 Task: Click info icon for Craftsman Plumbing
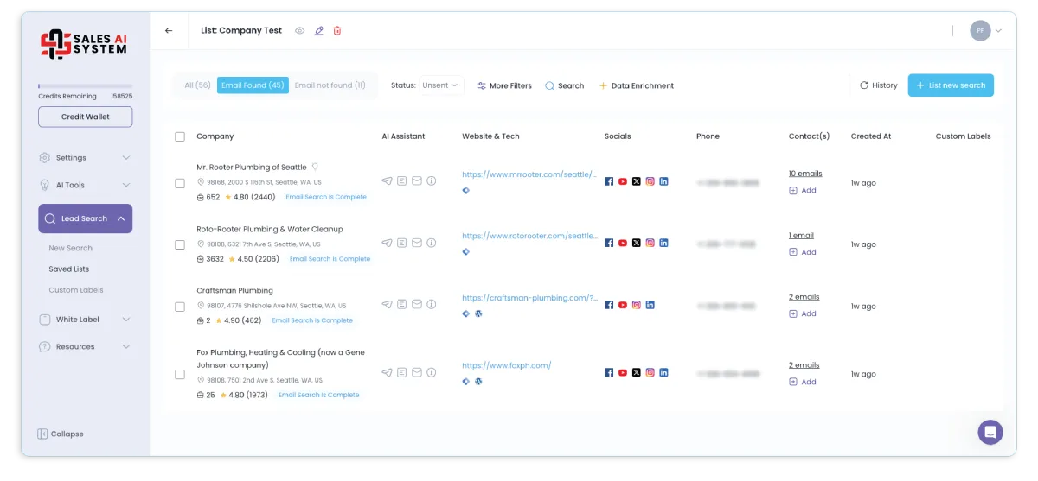431,305
